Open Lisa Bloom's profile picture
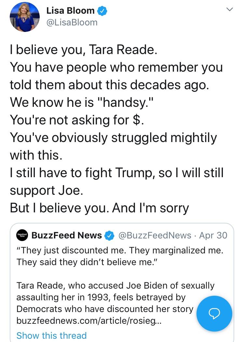The width and height of the screenshot is (244, 342). (25, 17)
